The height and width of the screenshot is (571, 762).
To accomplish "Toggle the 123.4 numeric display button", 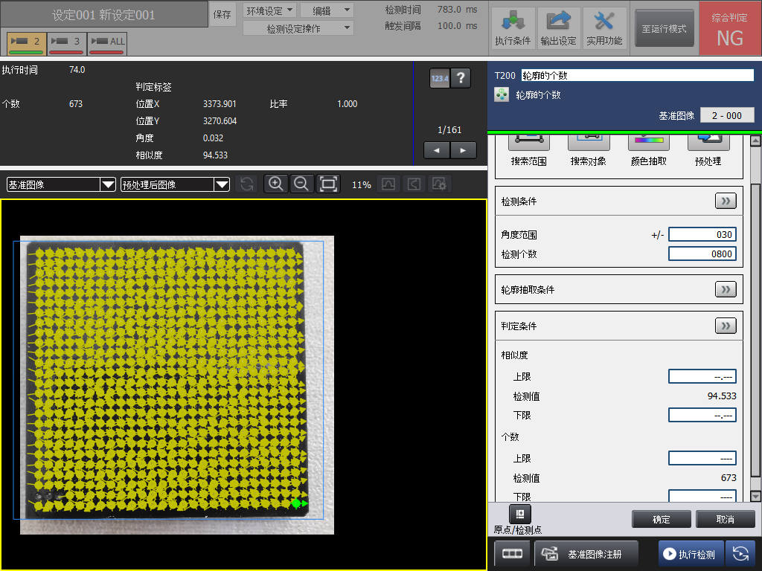I will tap(440, 78).
